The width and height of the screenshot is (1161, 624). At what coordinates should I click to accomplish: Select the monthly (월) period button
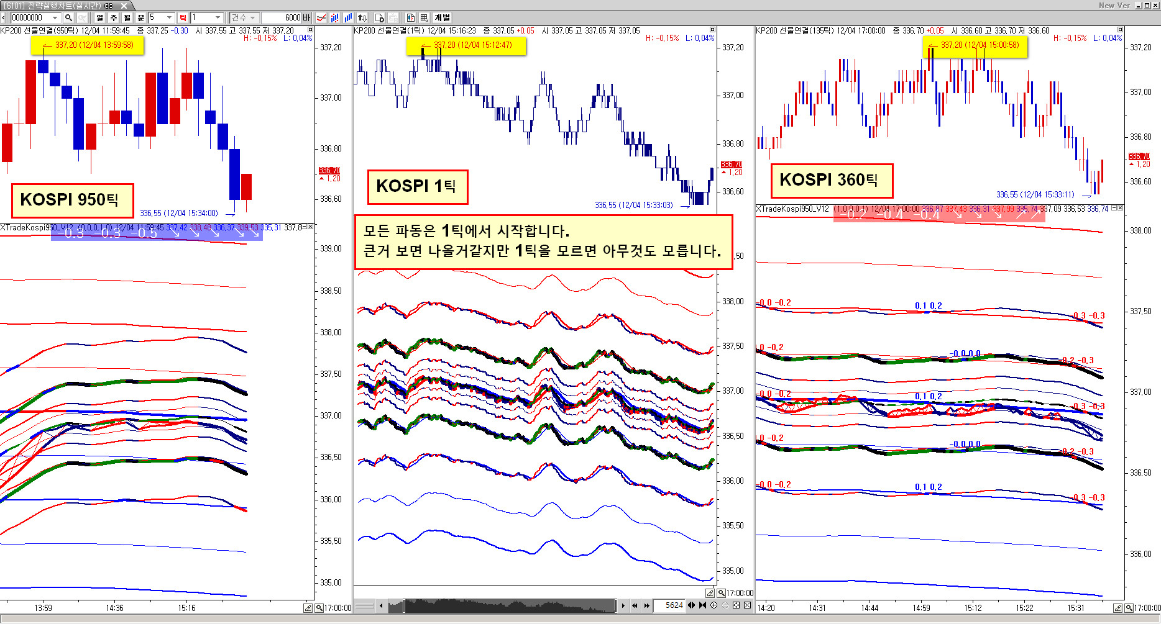coord(127,18)
